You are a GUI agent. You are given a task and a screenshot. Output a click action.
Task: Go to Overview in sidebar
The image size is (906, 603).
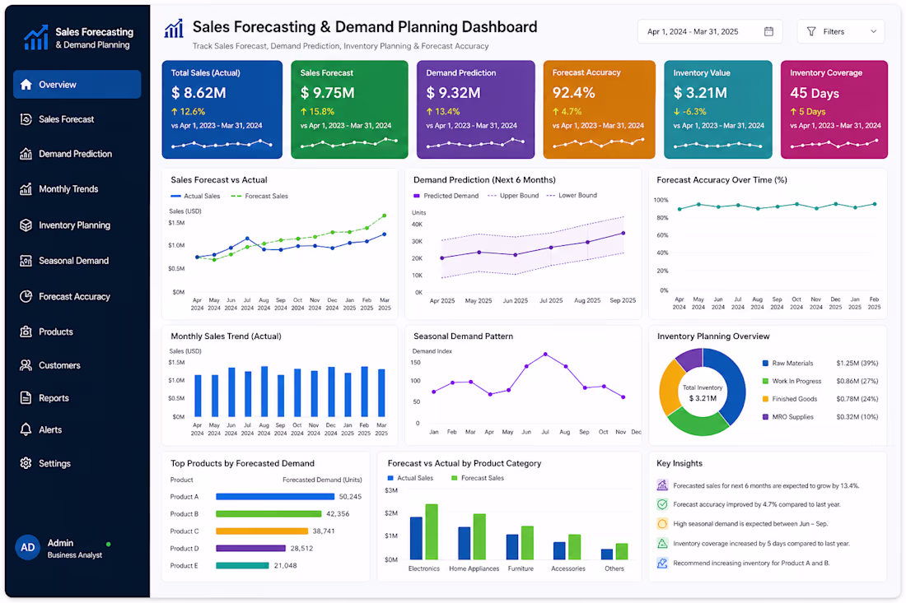[x=77, y=85]
